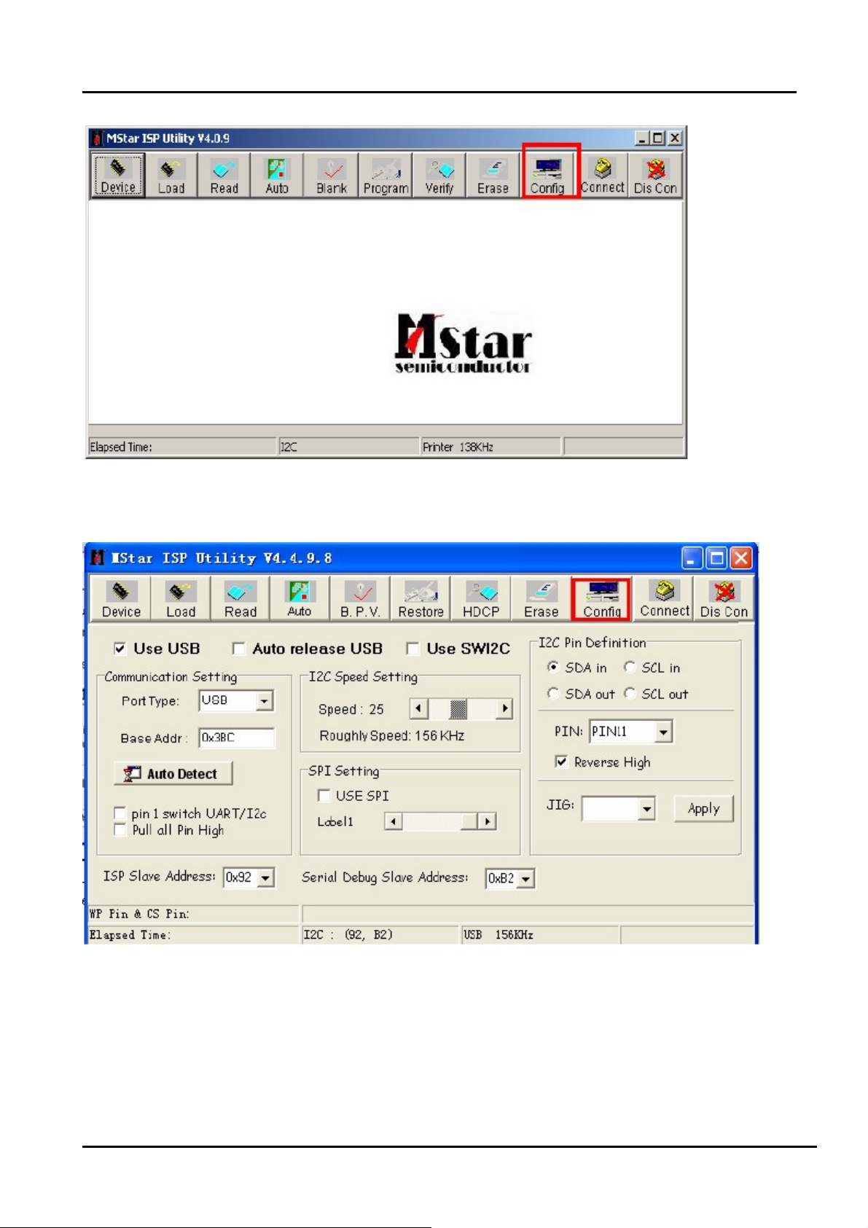Expand the JIG combo box
The image size is (868, 1228).
tap(646, 809)
